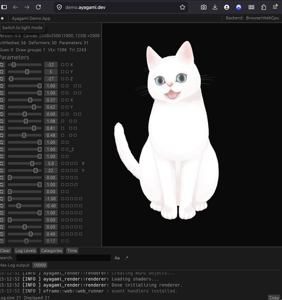Click the log Search input field
Image resolution: width=282 pixels, height=300 pixels.
[64, 258]
